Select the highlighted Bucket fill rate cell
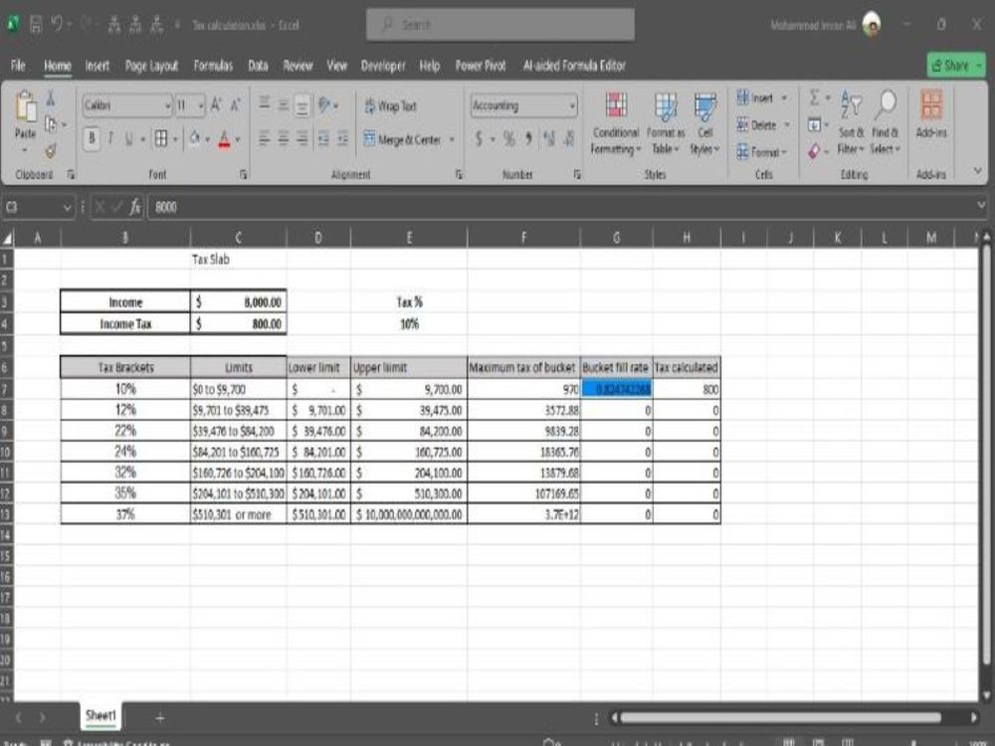Viewport: 995px width, 746px height. click(616, 389)
